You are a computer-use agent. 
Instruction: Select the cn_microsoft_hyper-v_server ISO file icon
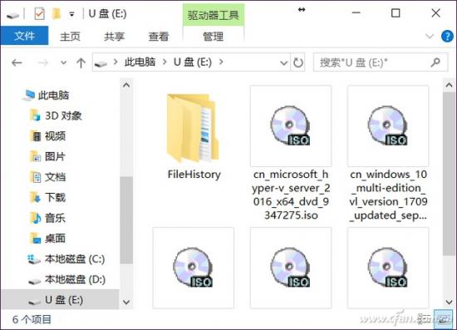pos(291,126)
